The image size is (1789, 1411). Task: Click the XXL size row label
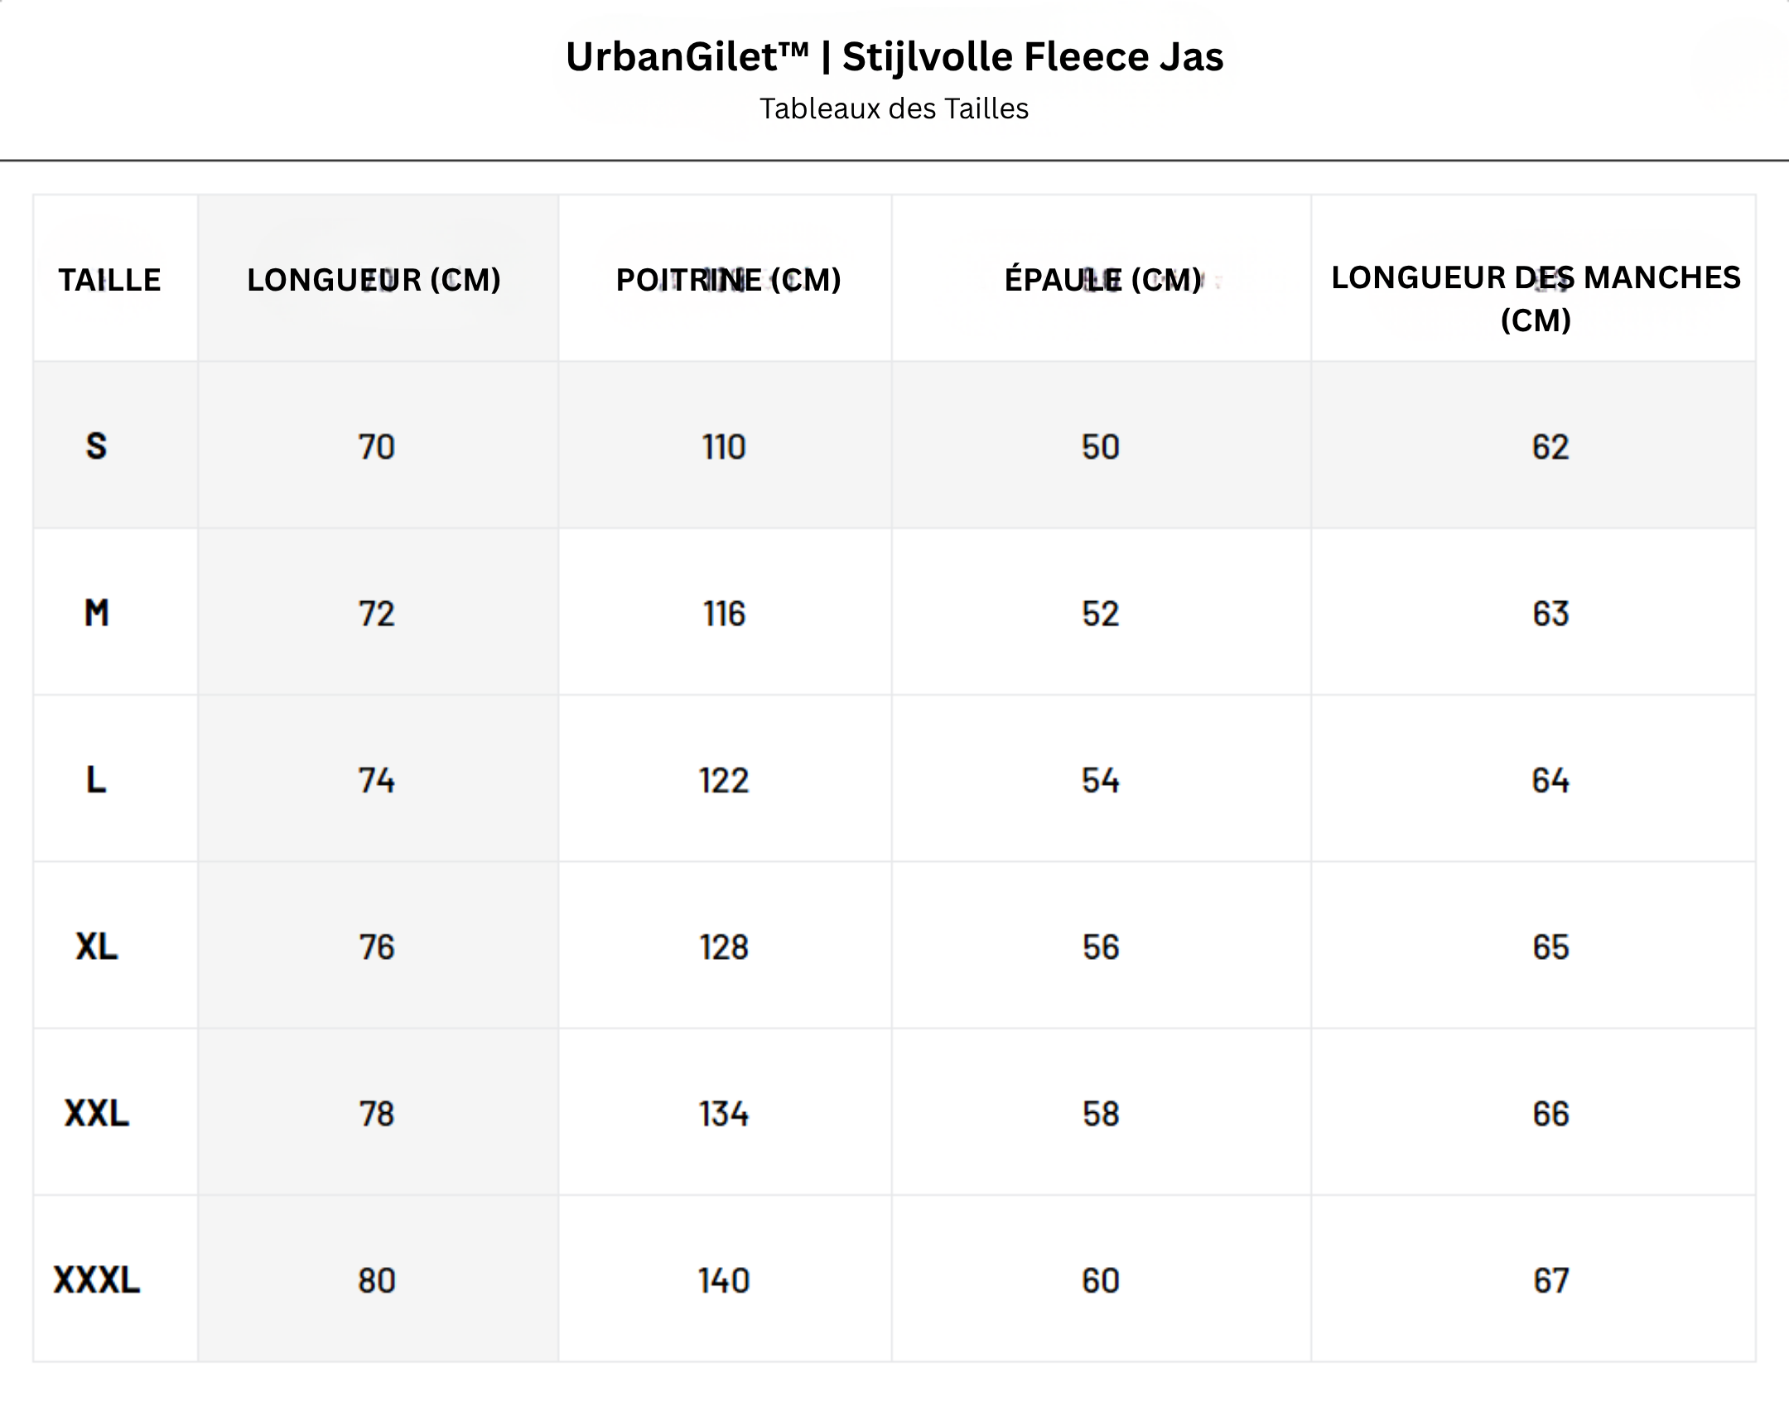pos(96,1114)
